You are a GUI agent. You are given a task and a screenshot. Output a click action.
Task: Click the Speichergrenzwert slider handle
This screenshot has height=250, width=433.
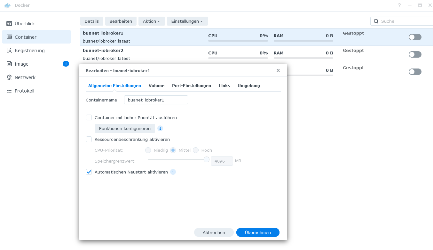point(207,159)
